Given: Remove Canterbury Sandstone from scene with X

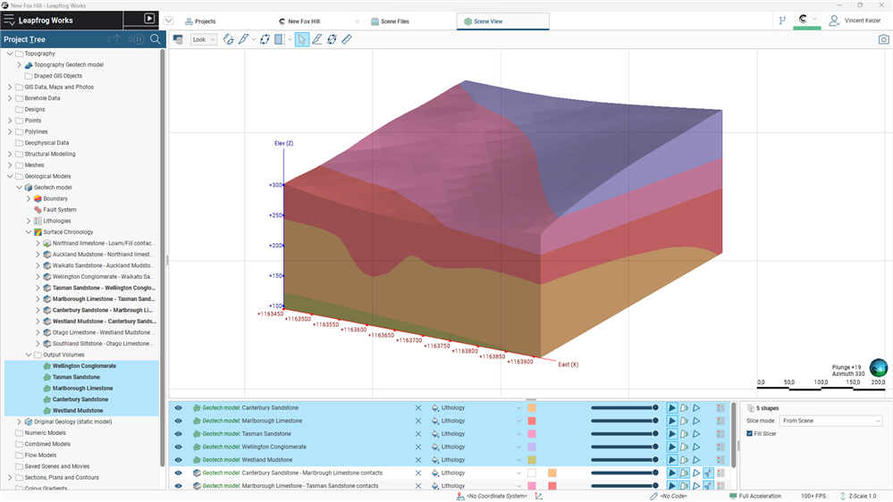Looking at the screenshot, I should pos(417,408).
